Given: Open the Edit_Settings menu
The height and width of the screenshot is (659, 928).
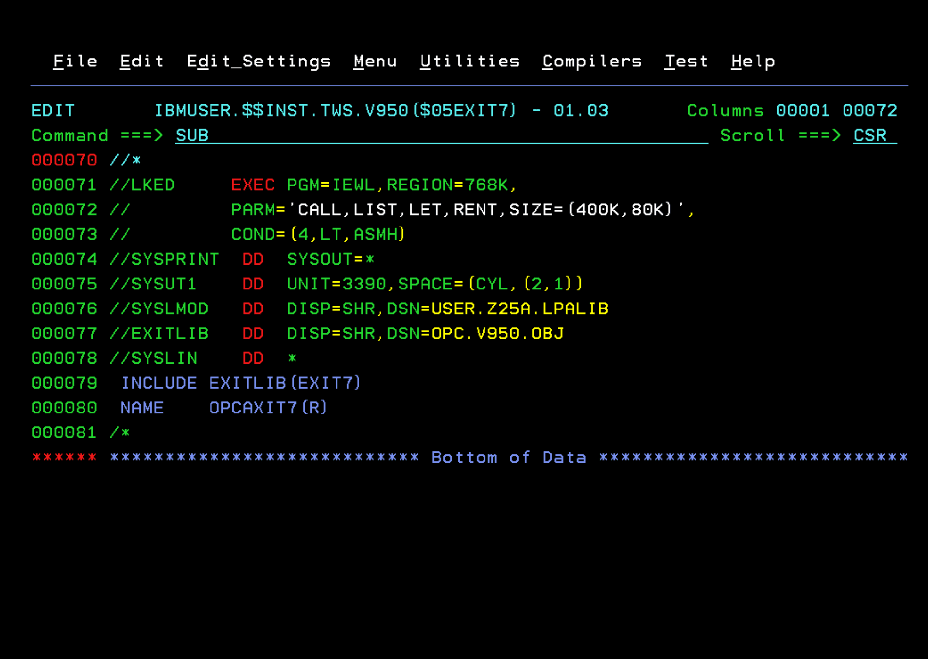Looking at the screenshot, I should click(258, 61).
